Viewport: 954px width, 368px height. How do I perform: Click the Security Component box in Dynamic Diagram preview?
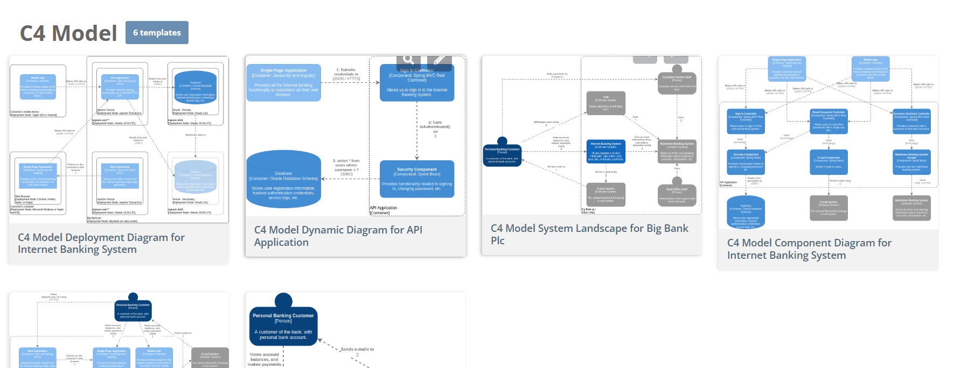[417, 179]
